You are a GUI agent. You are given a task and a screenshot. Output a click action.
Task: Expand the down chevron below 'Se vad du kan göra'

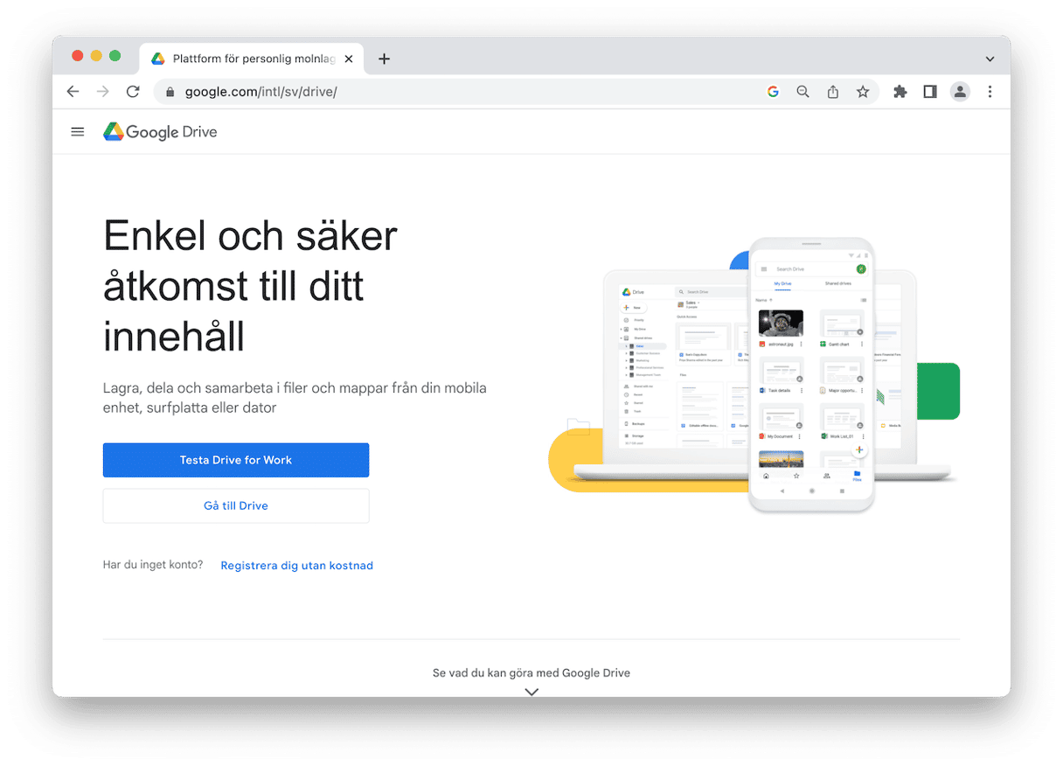531,692
